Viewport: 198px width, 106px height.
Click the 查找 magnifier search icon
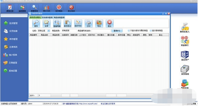pos(36,23)
